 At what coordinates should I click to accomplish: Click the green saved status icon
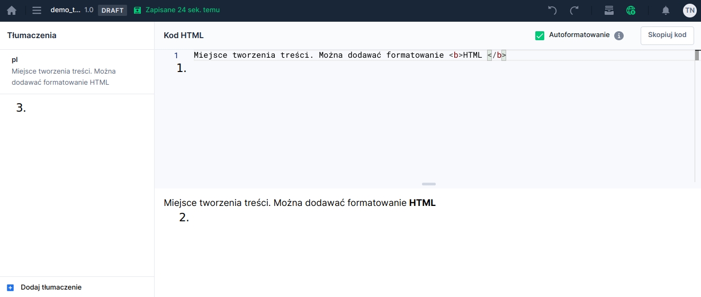tap(138, 10)
